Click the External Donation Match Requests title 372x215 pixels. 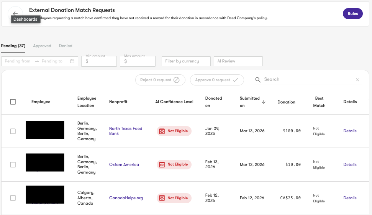tap(72, 10)
